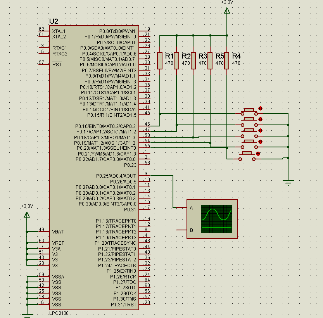Click the 470 value under R4
Screen dimensions: 323x318
tap(236, 63)
